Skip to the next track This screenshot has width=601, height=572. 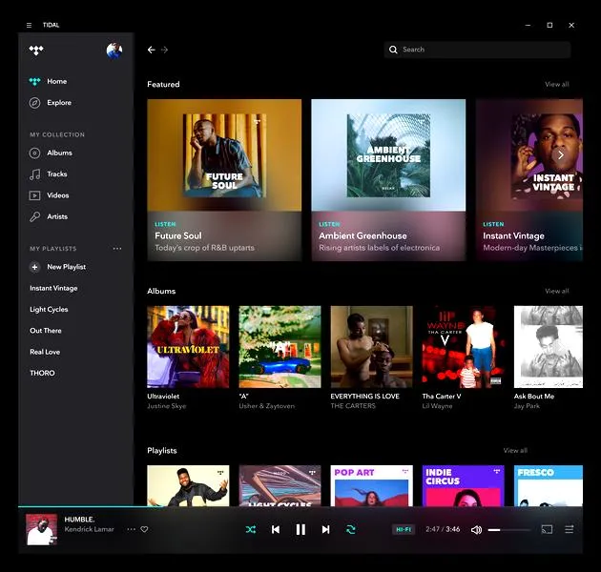pos(325,529)
